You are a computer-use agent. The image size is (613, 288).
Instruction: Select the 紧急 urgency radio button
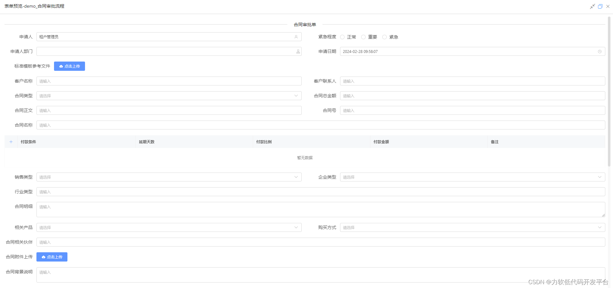pos(384,37)
